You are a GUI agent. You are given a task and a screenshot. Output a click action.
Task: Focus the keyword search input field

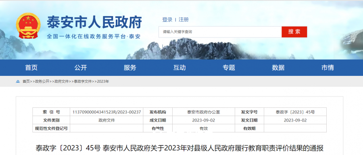tap(220, 32)
